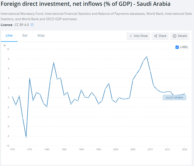Open the Details info panel
The width and height of the screenshot is (194, 166).
[180, 36]
